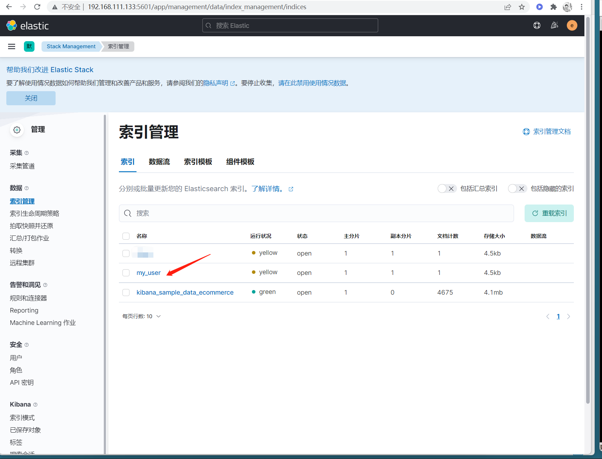Click the browser address bar URL
This screenshot has height=459, width=602.
tap(197, 7)
